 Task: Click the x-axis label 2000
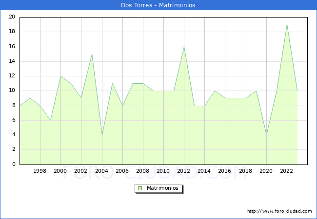click(x=60, y=171)
